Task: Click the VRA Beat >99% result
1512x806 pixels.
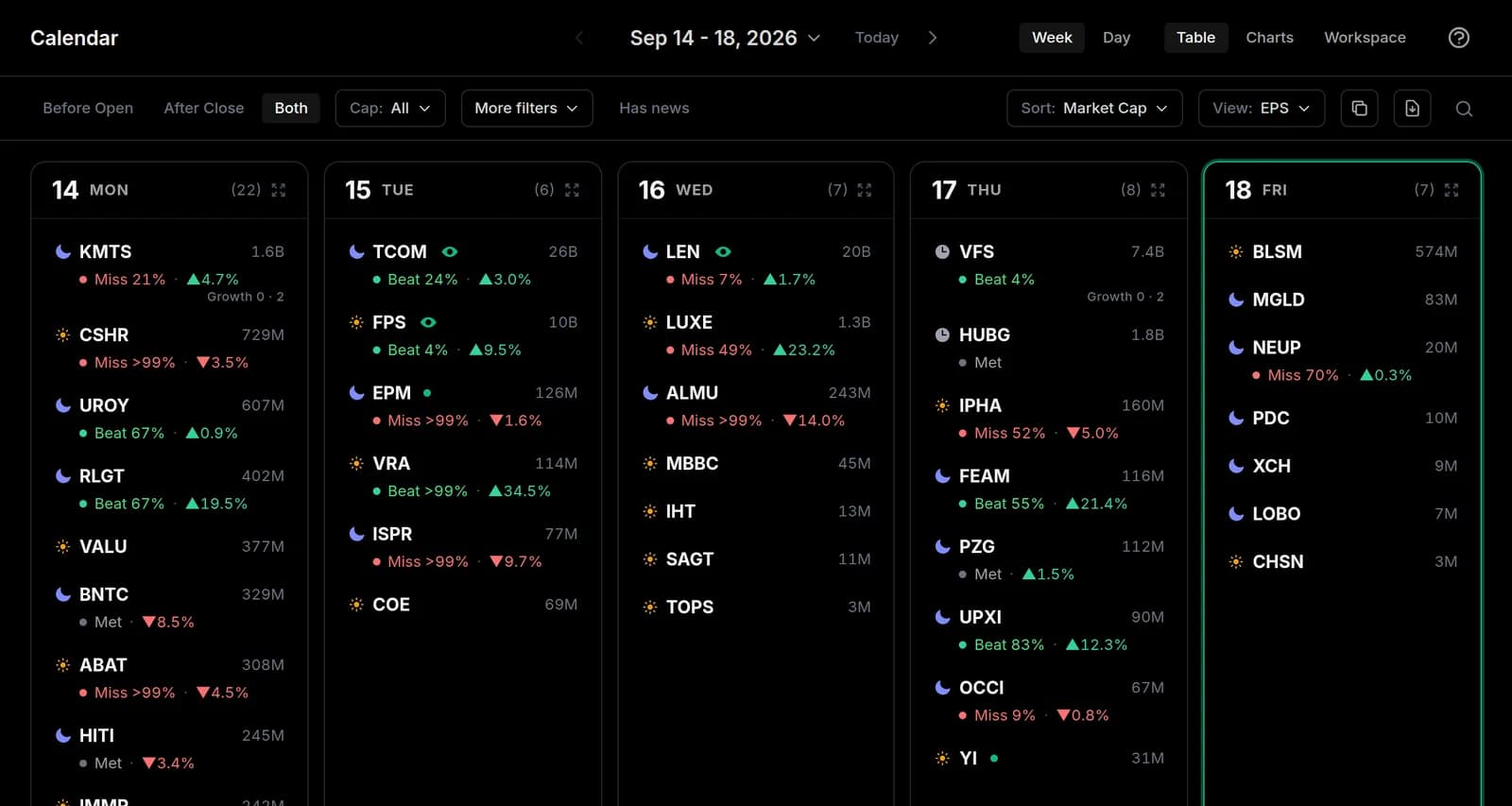Action: coord(421,491)
